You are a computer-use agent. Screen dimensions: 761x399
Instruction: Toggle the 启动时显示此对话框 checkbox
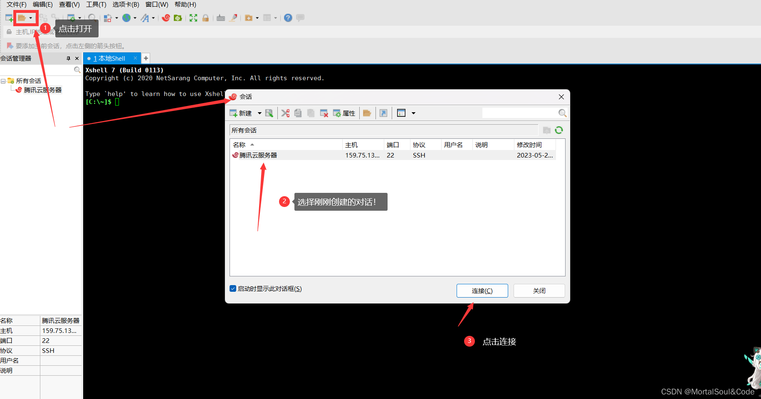coord(233,289)
